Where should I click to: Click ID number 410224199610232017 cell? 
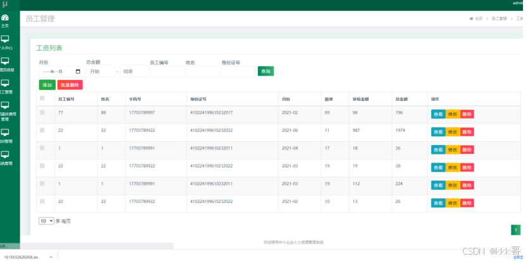coord(211,112)
